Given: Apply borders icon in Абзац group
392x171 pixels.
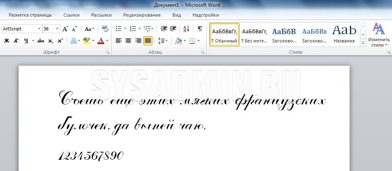Looking at the screenshot, I should 192,41.
